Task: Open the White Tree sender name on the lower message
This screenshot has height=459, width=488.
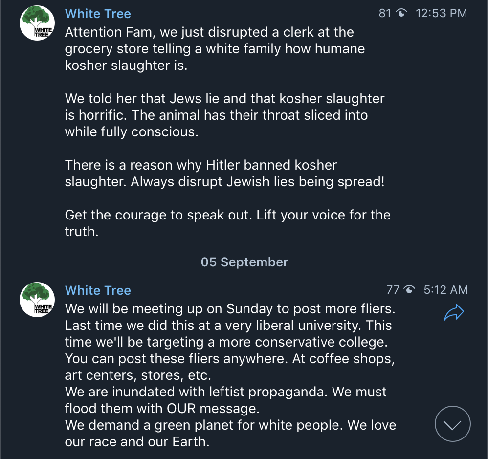Action: (98, 290)
